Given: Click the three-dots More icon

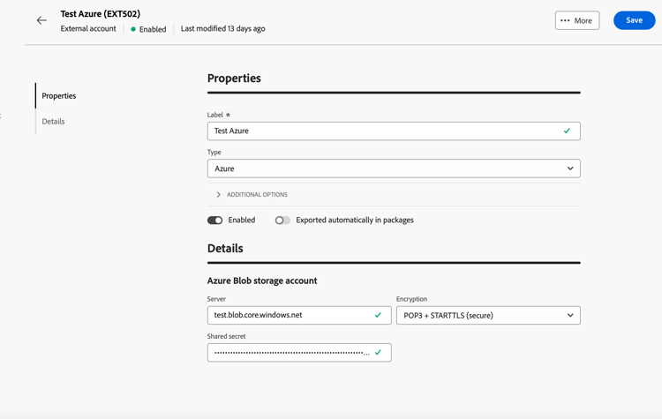Looking at the screenshot, I should point(565,20).
